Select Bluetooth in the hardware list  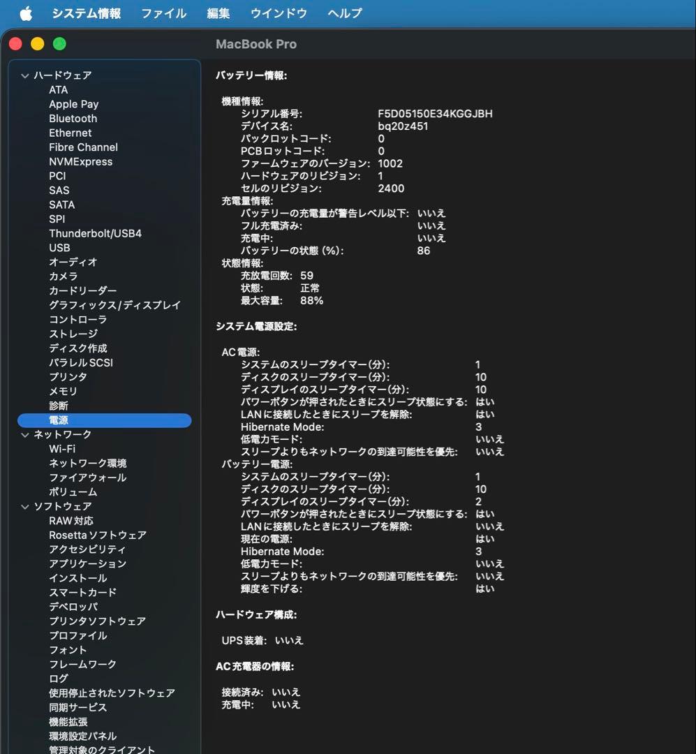[73, 118]
